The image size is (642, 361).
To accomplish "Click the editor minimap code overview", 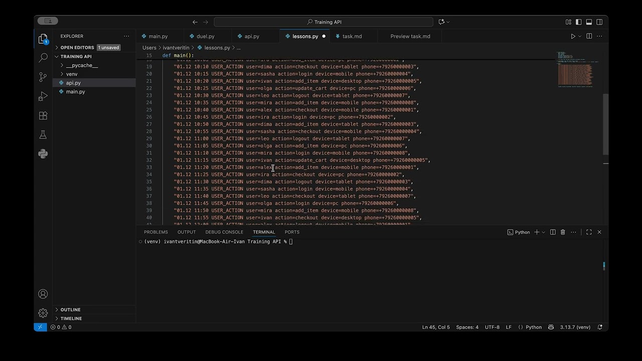I will pyautogui.click(x=577, y=69).
